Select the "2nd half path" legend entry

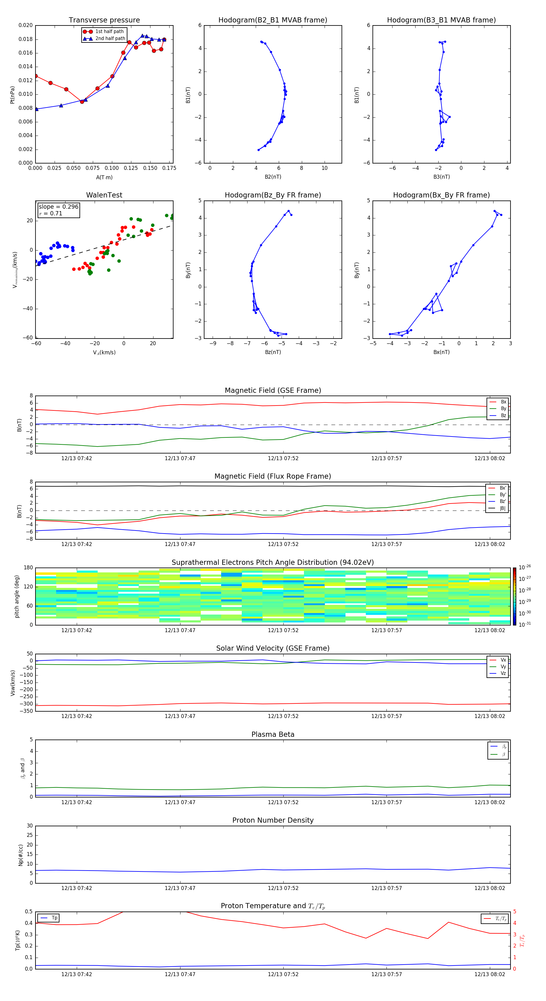coord(104,39)
